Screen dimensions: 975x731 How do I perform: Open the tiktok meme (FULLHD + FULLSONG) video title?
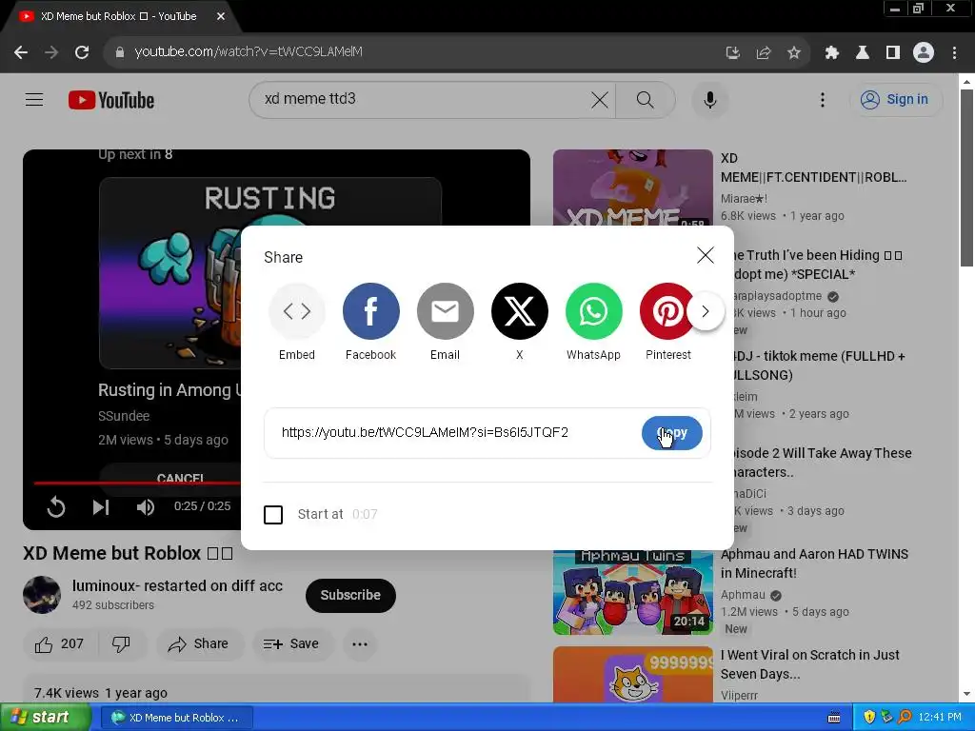pyautogui.click(x=820, y=365)
